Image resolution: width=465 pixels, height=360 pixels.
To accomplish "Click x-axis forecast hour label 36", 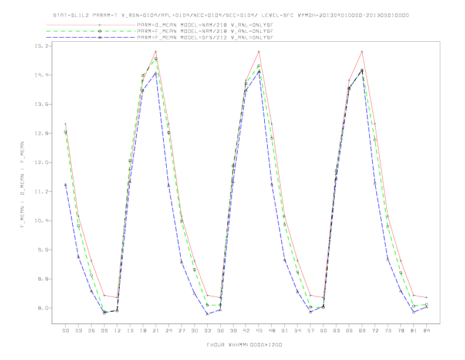I will click(220, 331).
